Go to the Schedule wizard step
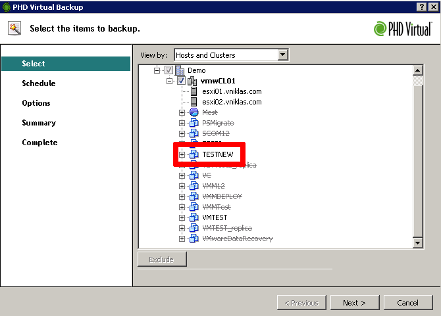The height and width of the screenshot is (316, 441). (x=39, y=83)
